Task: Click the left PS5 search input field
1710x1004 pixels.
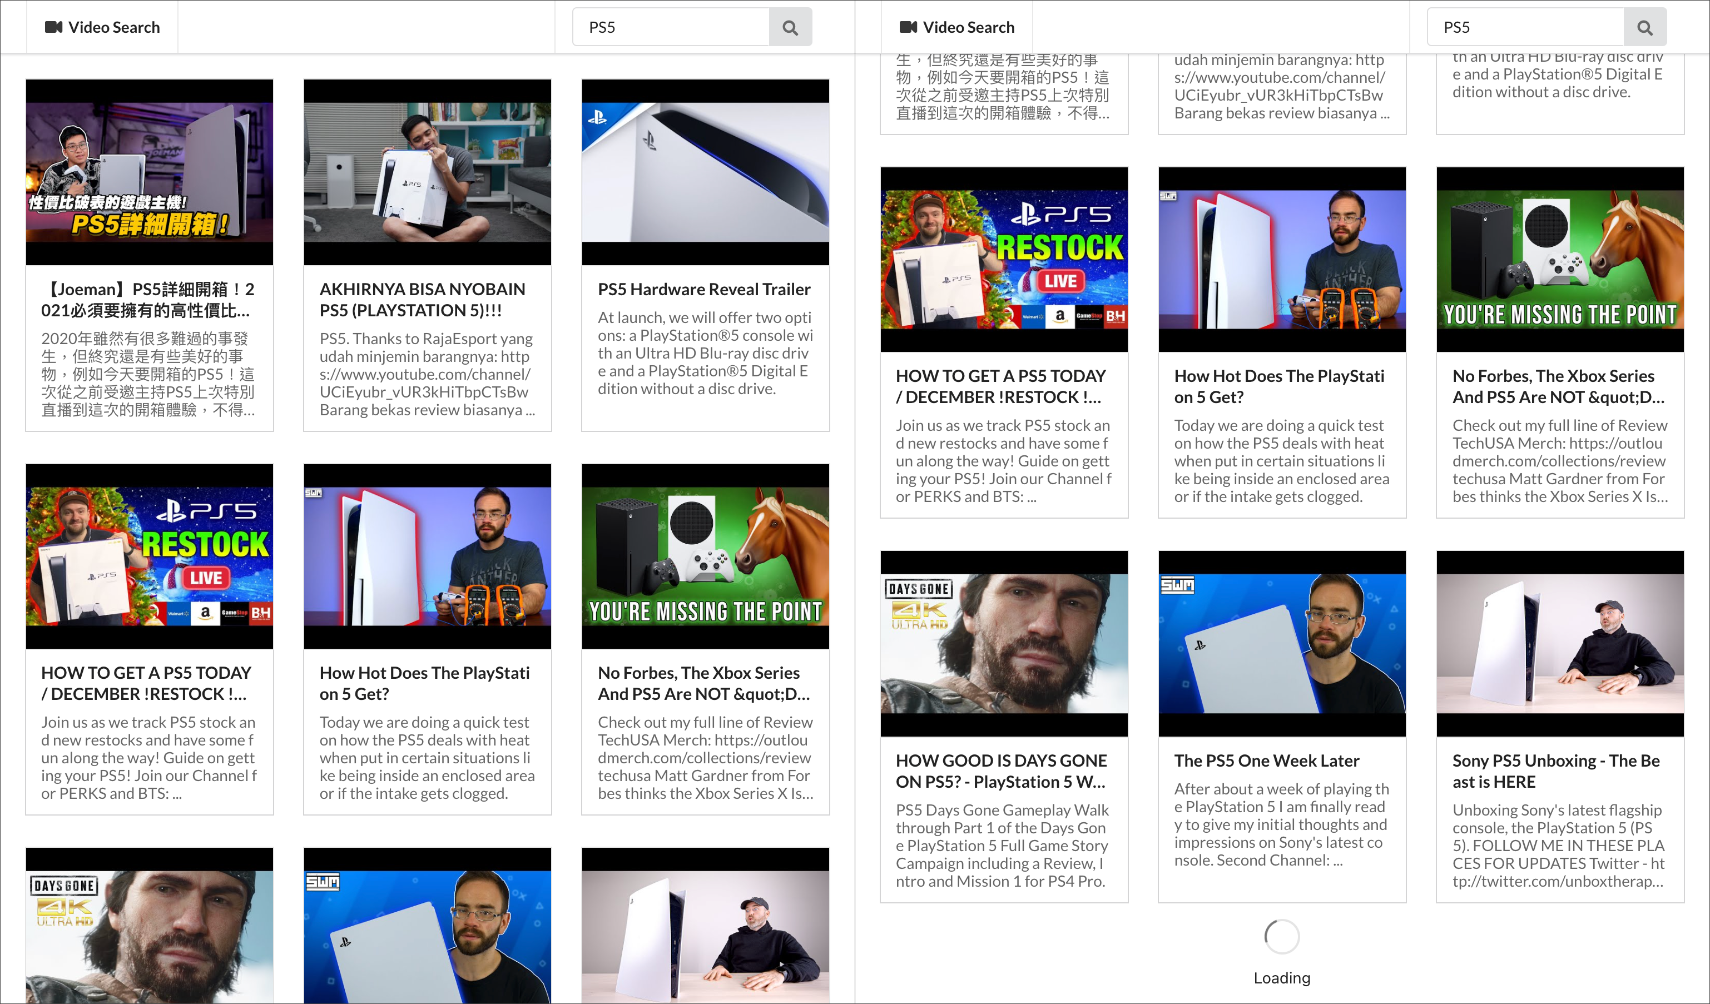Action: click(671, 27)
